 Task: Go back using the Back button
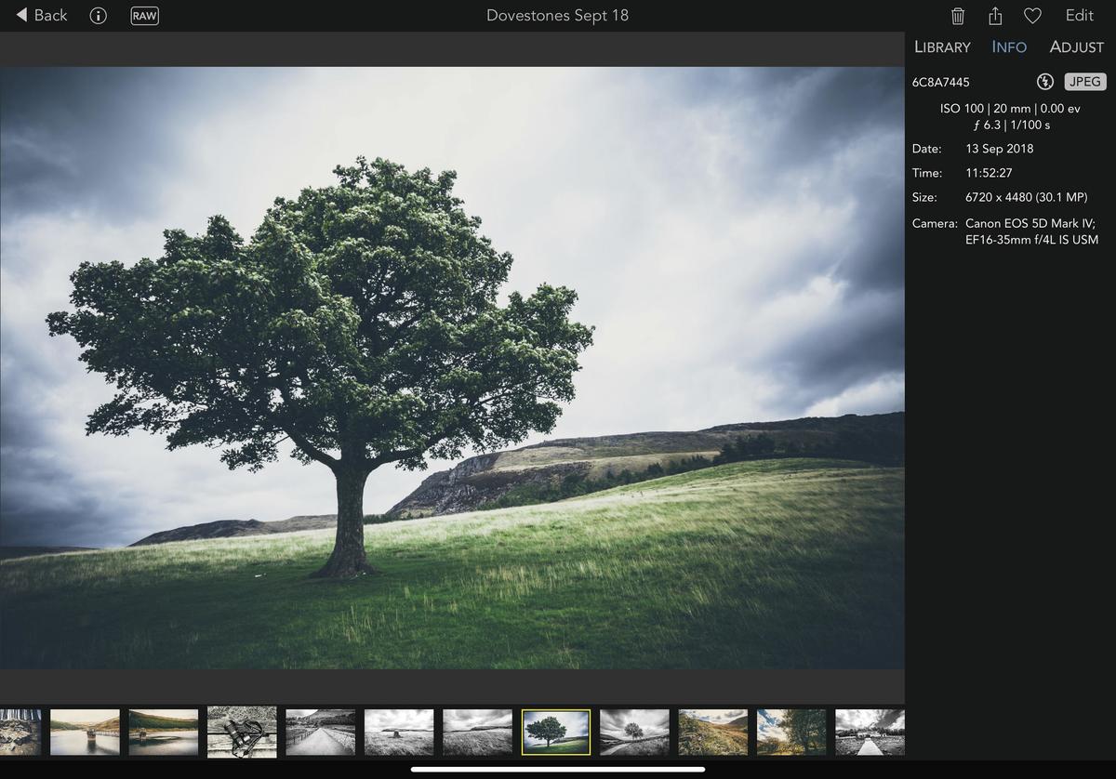point(42,15)
